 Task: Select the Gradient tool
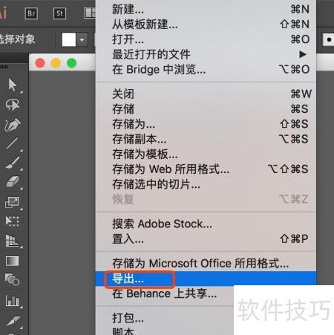pyautogui.click(x=12, y=261)
